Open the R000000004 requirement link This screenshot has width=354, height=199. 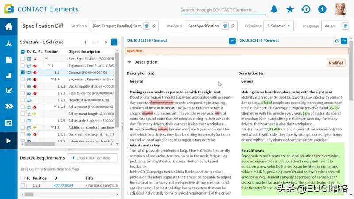coord(63,185)
